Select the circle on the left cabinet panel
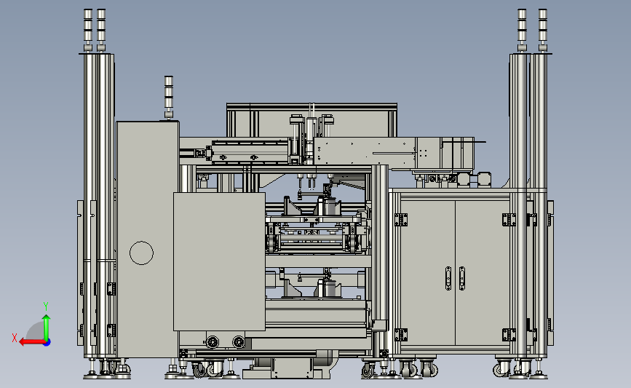The width and height of the screenshot is (631, 388). pos(141,253)
